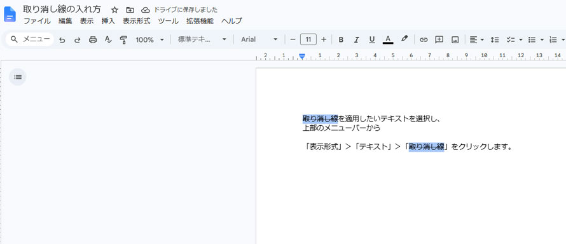Click the highlighted 取り消し線 in the first line
This screenshot has width=566, height=244.
(x=320, y=119)
